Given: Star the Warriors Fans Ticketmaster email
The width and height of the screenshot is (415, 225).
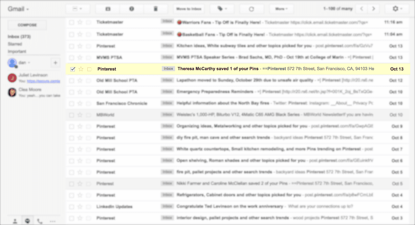Looking at the screenshot, I should [80, 22].
